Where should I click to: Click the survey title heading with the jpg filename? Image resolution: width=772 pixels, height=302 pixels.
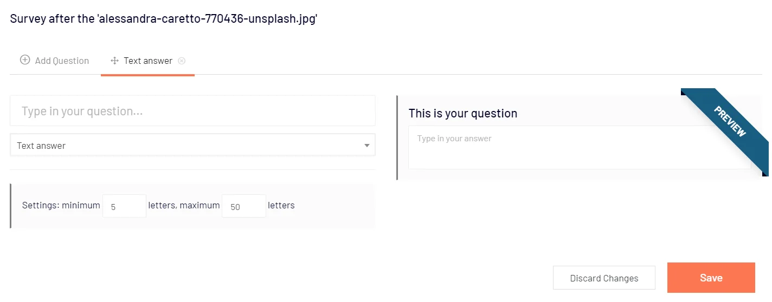point(163,18)
